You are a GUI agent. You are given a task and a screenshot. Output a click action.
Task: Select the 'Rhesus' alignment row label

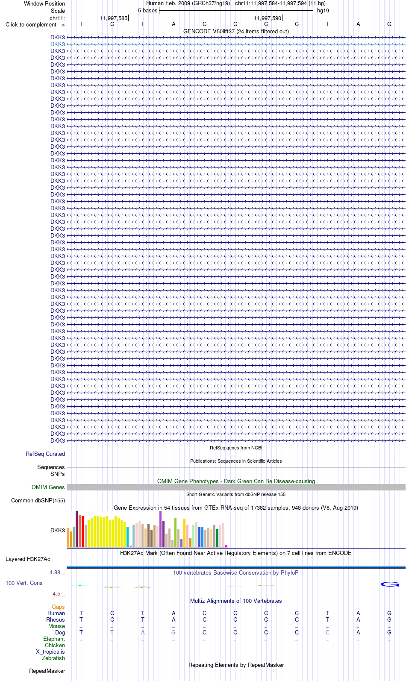coord(56,619)
